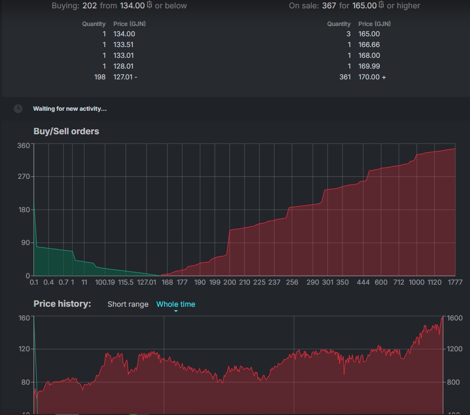
Task: Click the Price history label
Action: click(x=62, y=304)
